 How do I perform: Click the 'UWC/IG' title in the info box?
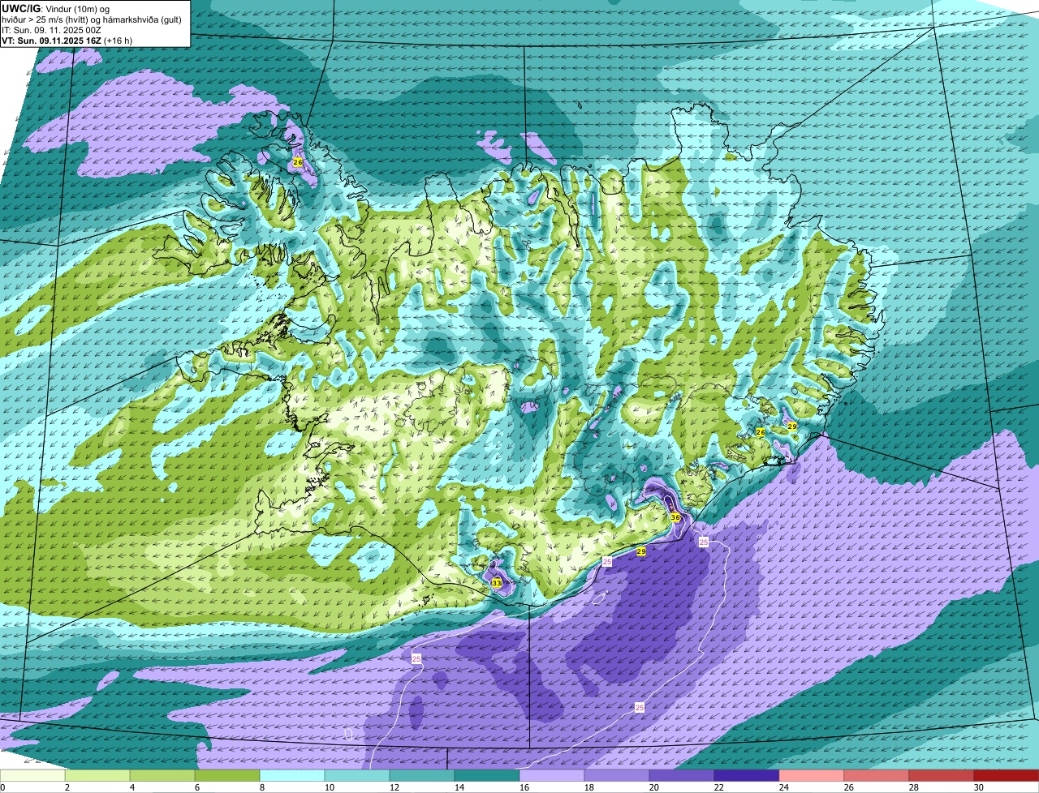(x=20, y=8)
